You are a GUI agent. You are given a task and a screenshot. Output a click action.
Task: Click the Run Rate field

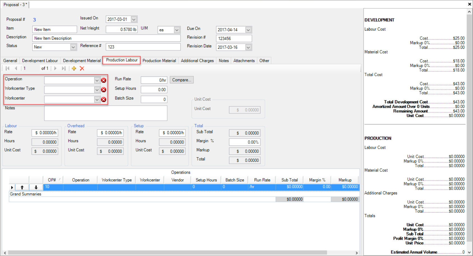pyautogui.click(x=154, y=80)
